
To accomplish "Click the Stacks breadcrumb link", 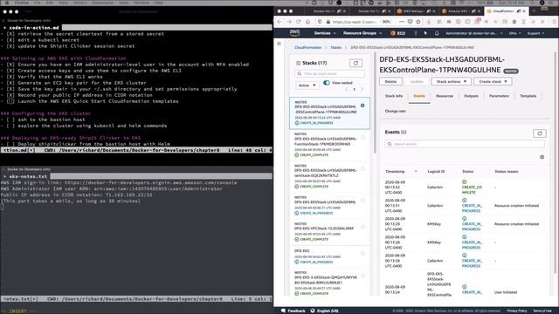I will coord(335,47).
